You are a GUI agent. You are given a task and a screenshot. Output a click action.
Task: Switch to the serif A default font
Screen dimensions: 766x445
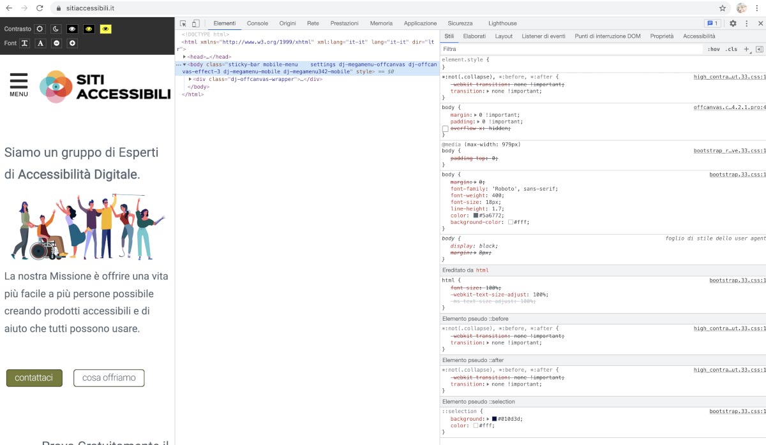click(40, 43)
